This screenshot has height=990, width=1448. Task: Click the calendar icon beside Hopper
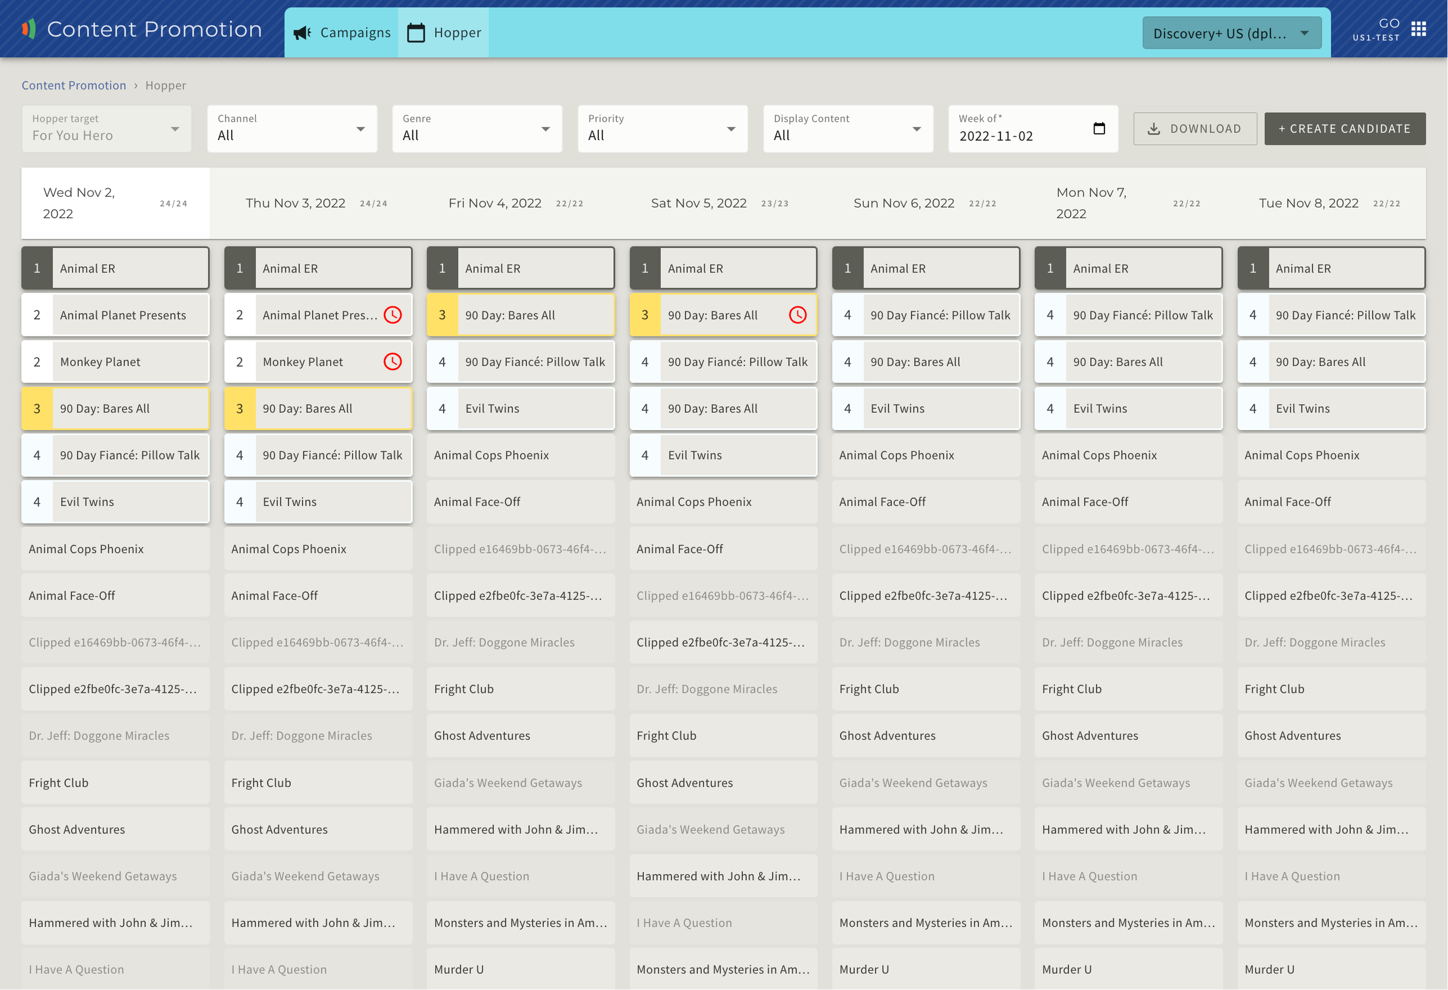(x=416, y=32)
